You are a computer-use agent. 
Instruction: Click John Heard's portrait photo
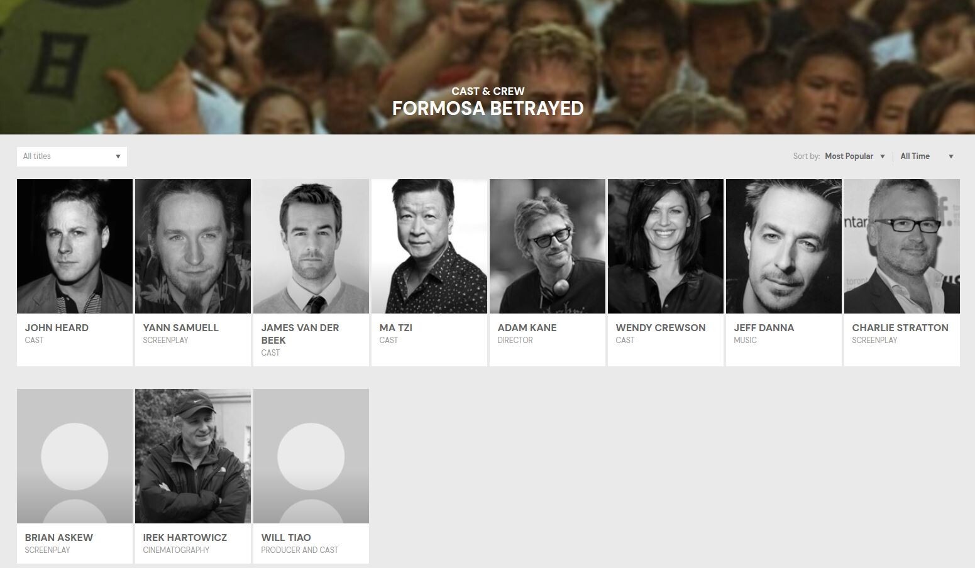click(75, 246)
